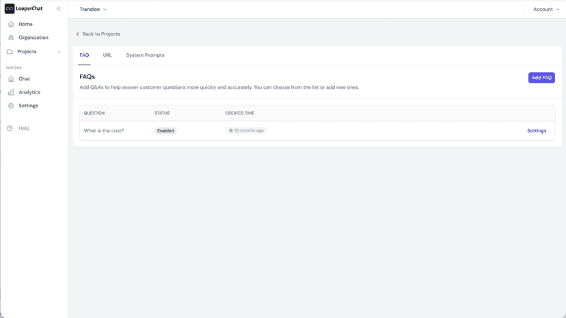
Task: Click Back to Projects link
Action: point(101,34)
